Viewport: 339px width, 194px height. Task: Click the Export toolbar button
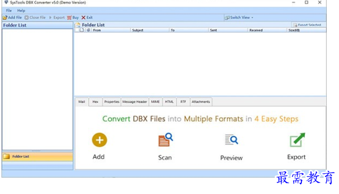57,18
